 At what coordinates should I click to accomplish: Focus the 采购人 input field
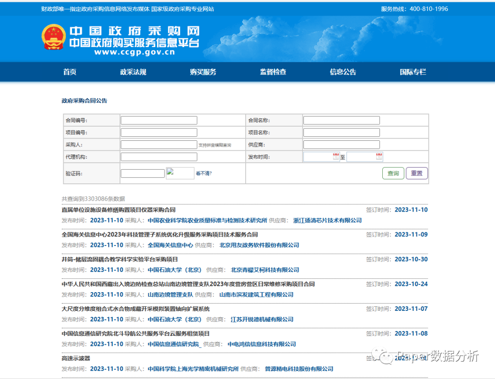(x=159, y=145)
